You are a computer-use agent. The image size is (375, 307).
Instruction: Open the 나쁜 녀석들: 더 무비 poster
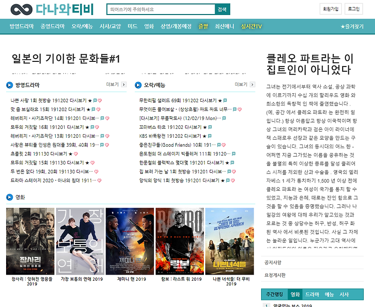click(230, 241)
